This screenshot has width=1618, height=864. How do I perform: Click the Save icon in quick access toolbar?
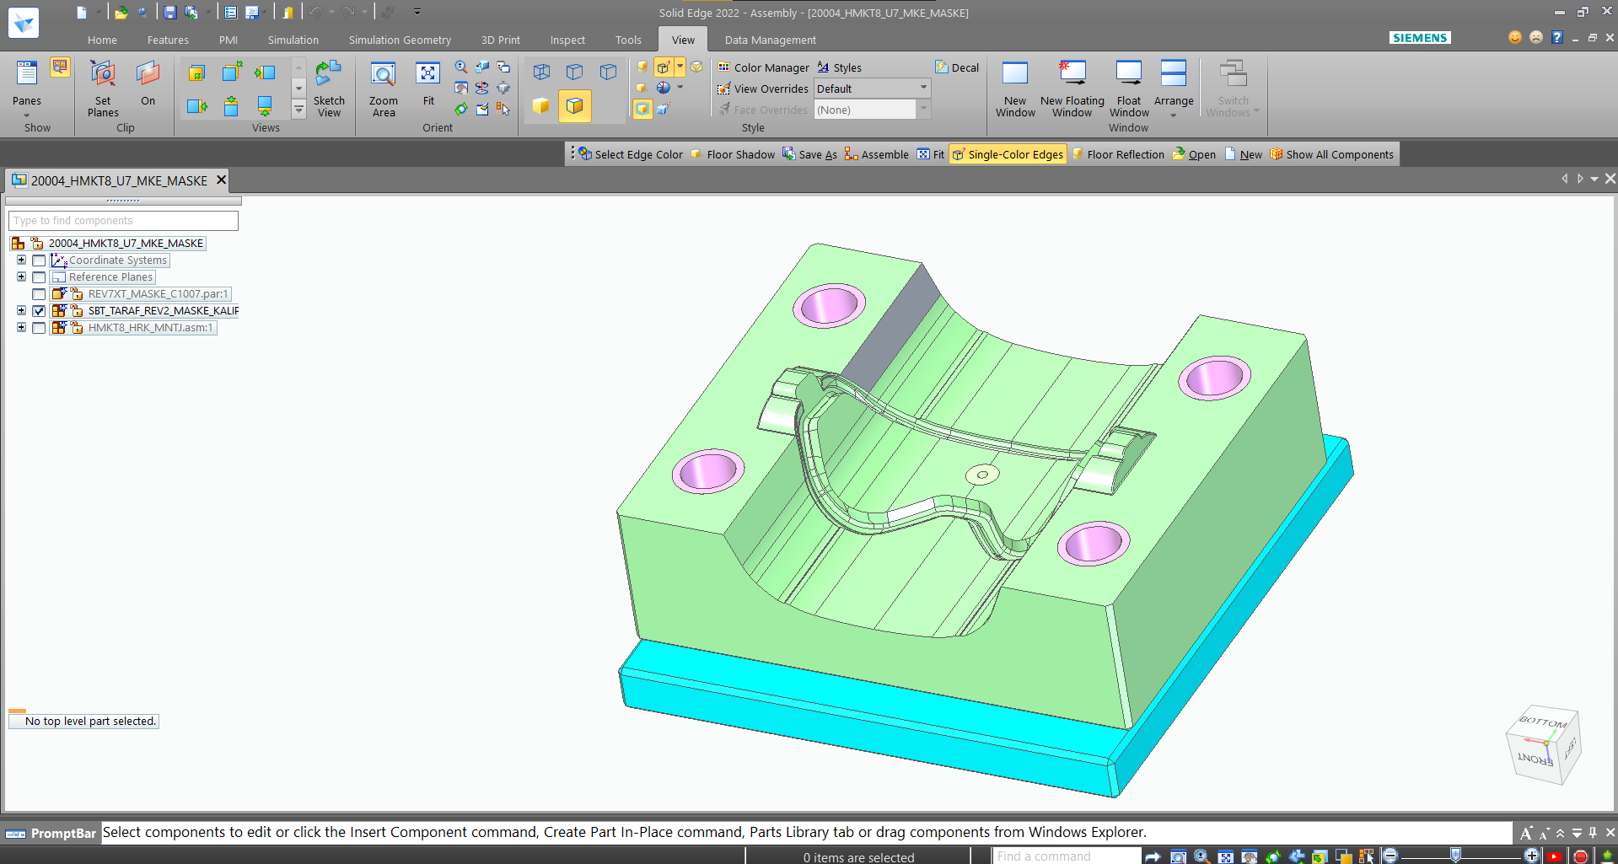(169, 13)
